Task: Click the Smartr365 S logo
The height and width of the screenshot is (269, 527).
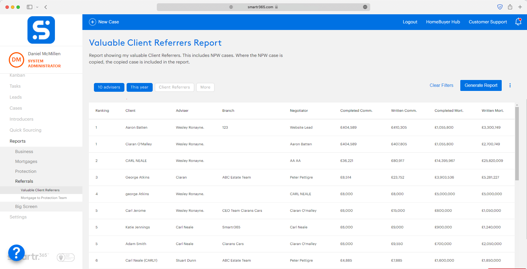Action: coord(41,30)
